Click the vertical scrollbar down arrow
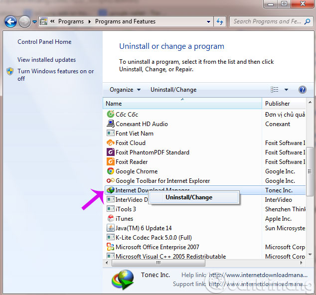316x295 pixels. point(310,254)
